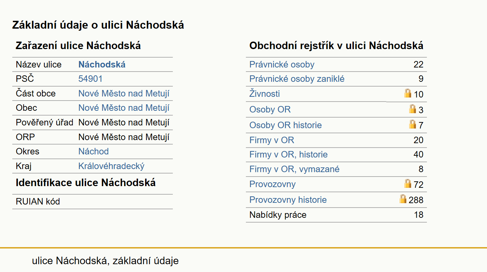Screen dimensions: 487x272
Task: Open the Právnické osoby link
Action: point(282,64)
